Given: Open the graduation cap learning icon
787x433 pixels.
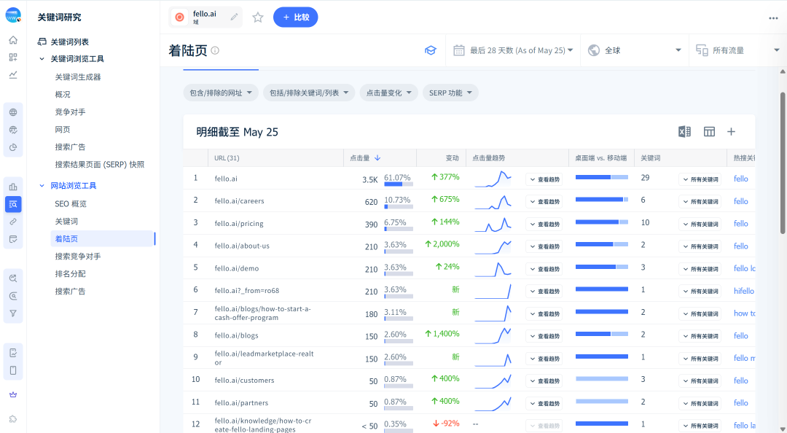Looking at the screenshot, I should pyautogui.click(x=431, y=50).
